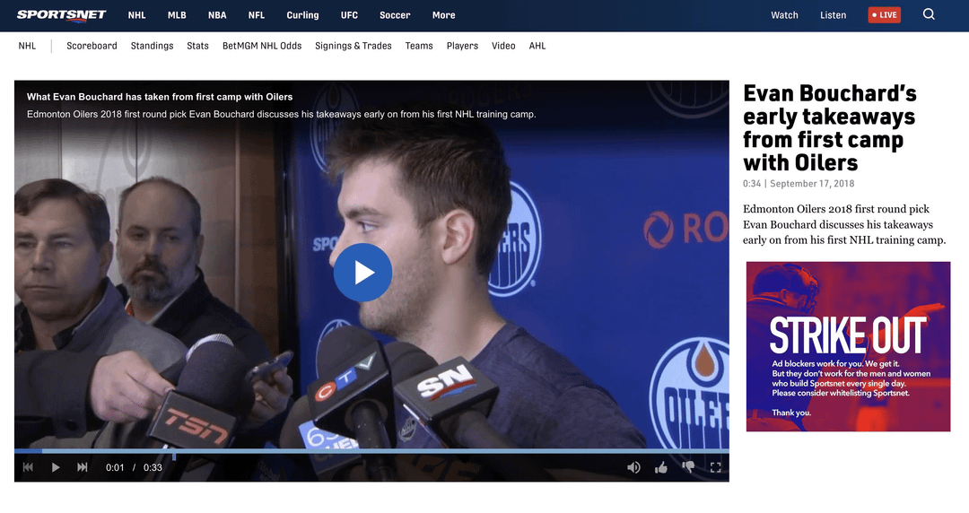This screenshot has width=969, height=513.
Task: Select Curling from the top menu
Action: [302, 15]
